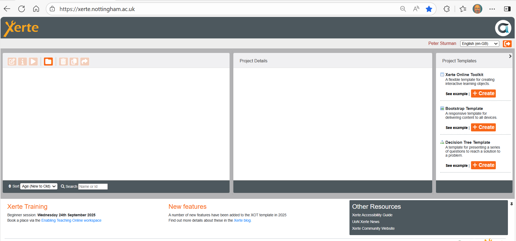Create a Xerte Online Toolkit project

(x=483, y=93)
